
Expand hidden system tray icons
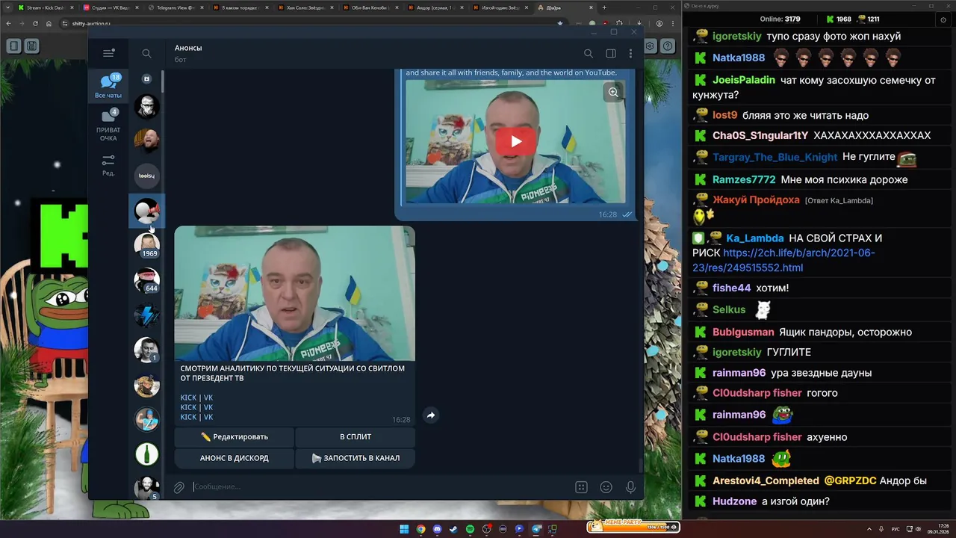(x=869, y=529)
